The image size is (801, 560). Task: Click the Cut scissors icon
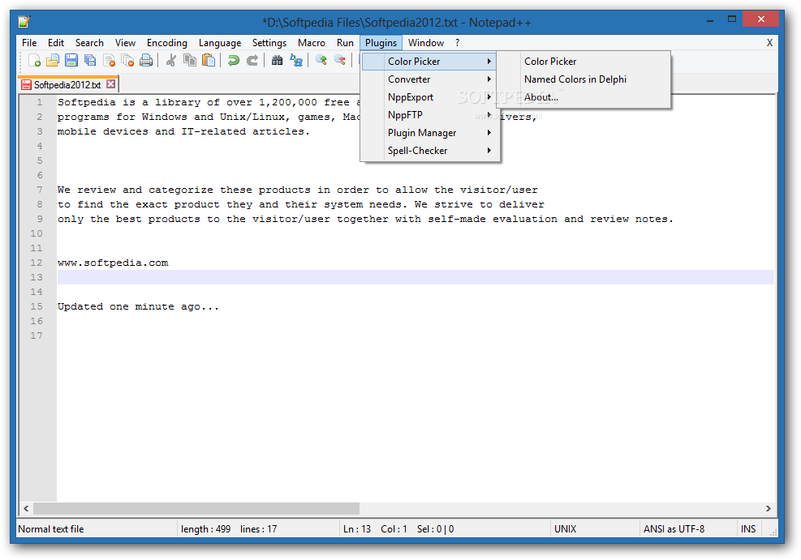[x=171, y=61]
